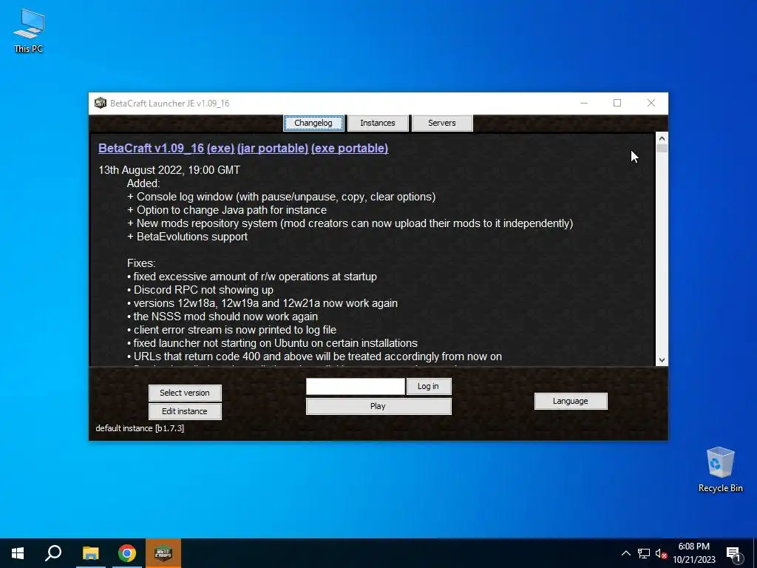
Task: Click the Select version button
Action: [x=185, y=393]
